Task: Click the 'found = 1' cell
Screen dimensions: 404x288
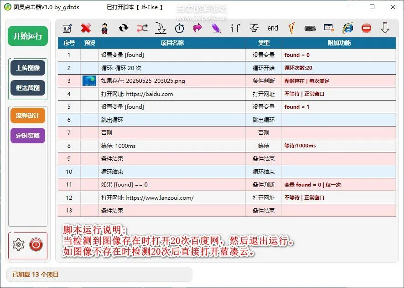Action: 339,107
